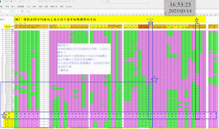The image size is (219, 129).
Task: Click the Enter checkmark formula icon
Action: (18, 11)
